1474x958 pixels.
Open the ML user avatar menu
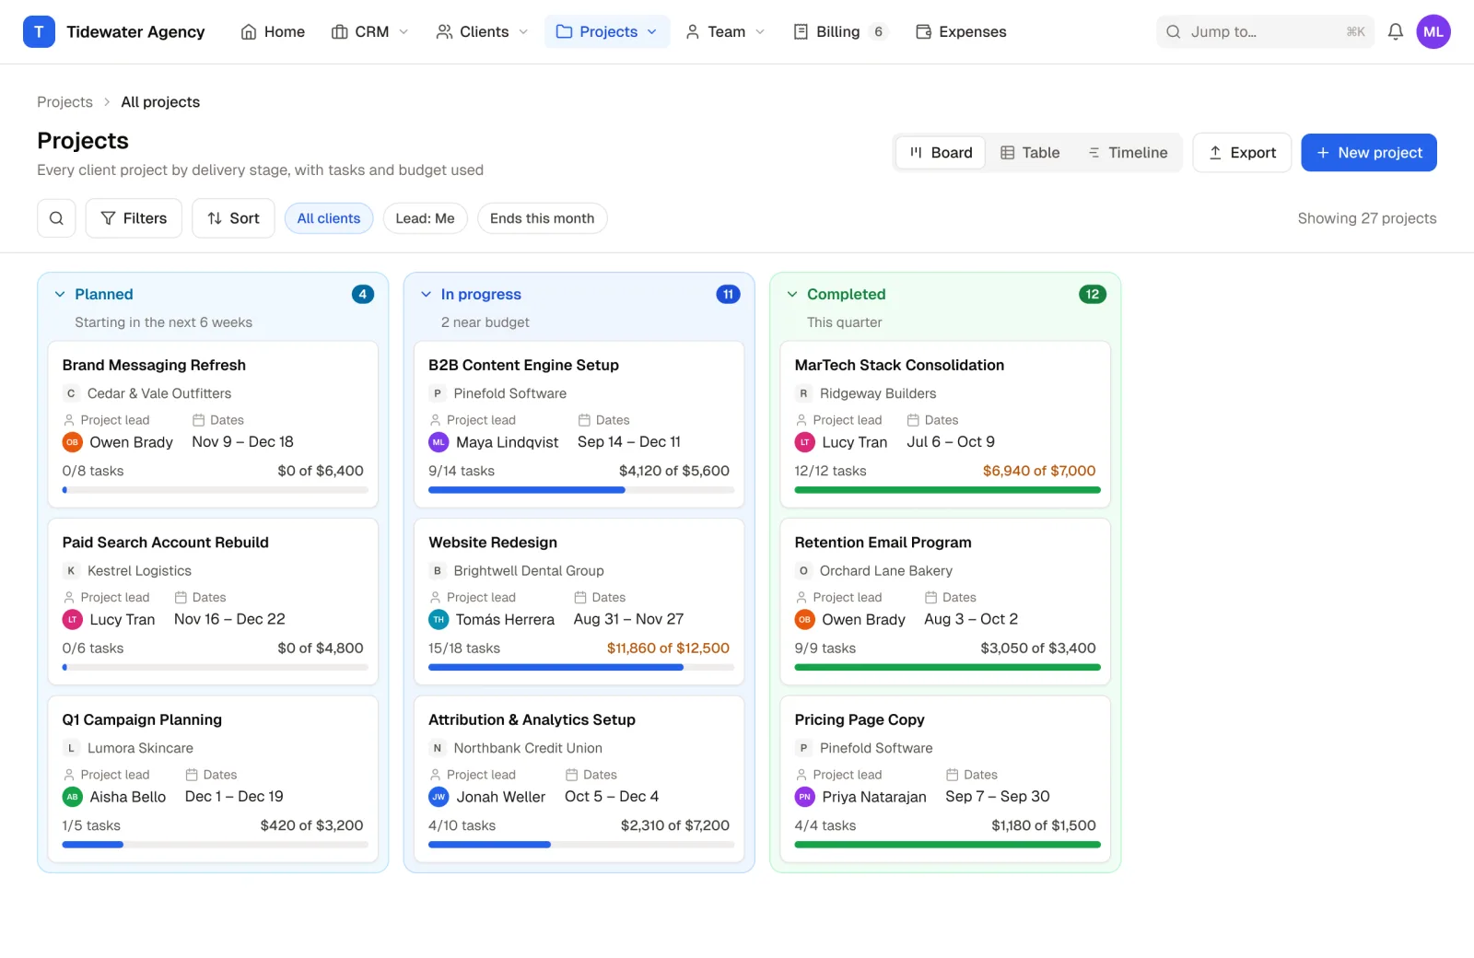point(1433,31)
